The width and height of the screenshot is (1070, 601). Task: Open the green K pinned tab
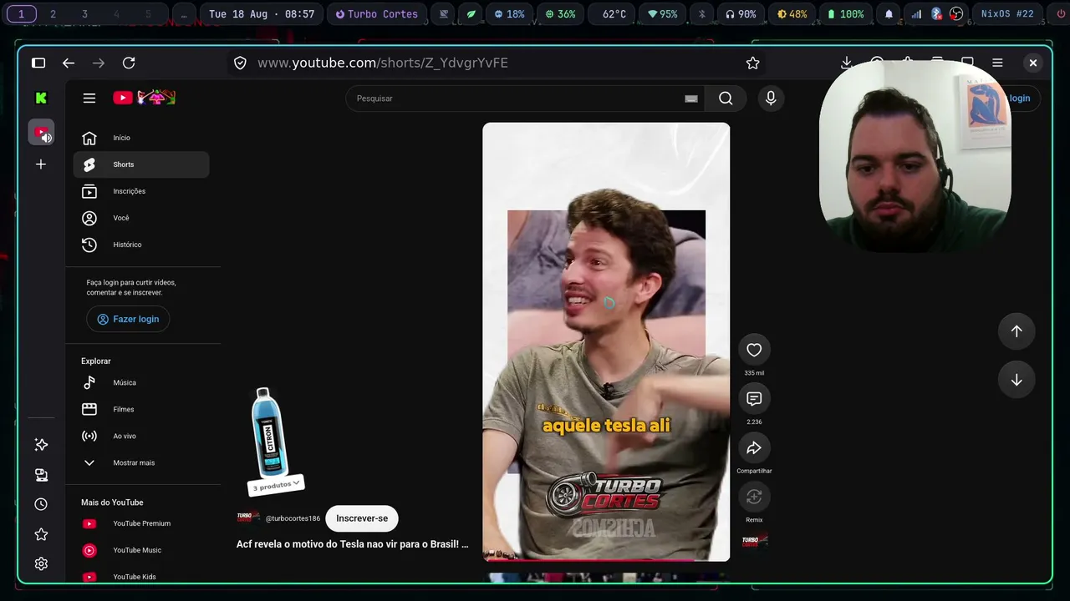coord(41,98)
